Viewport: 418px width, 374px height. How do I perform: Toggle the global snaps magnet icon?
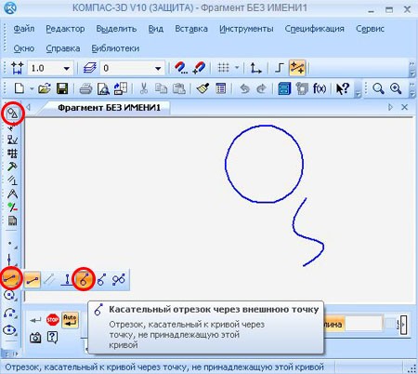(x=181, y=68)
